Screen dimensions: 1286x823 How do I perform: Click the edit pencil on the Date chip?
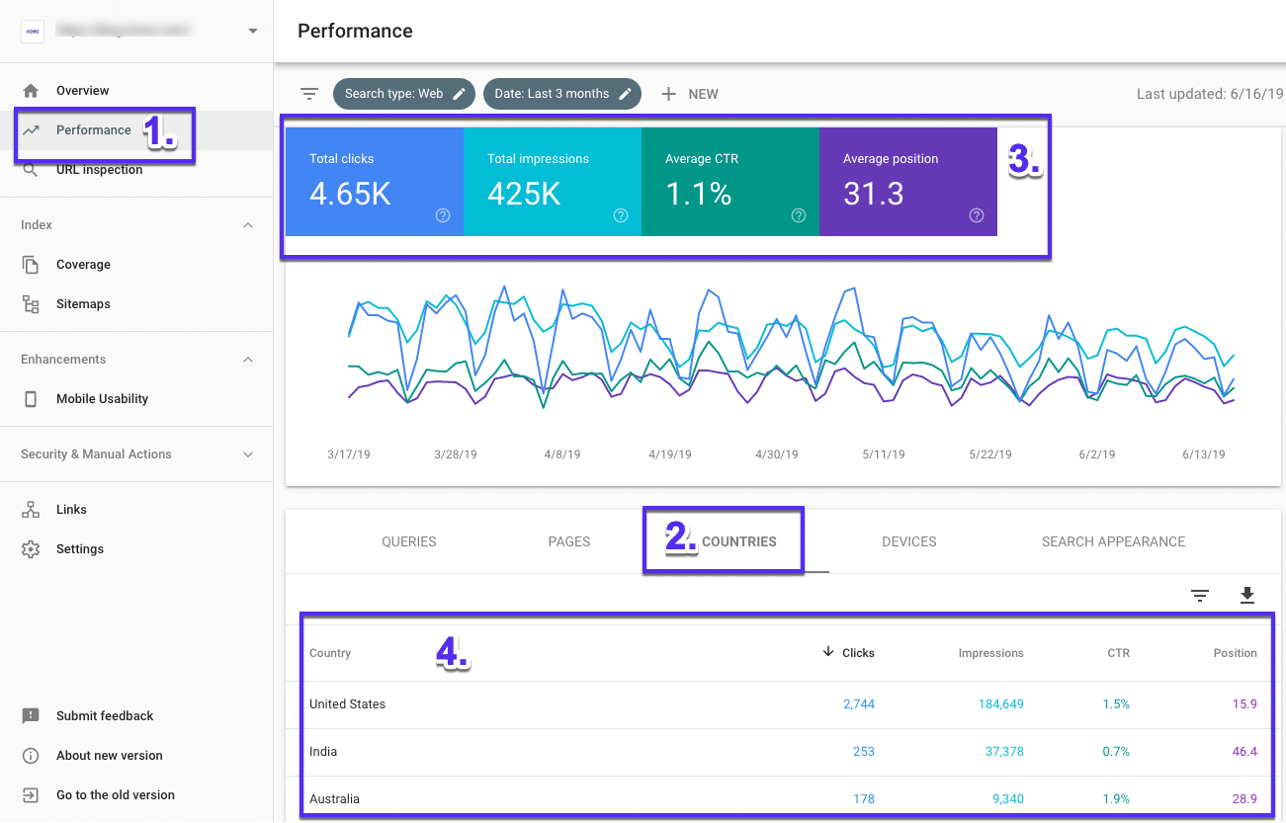(625, 93)
